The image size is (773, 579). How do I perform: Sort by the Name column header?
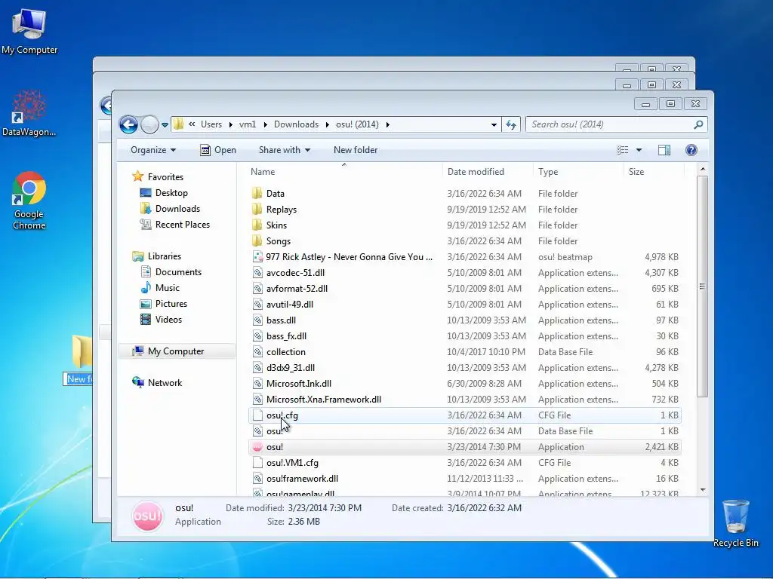pos(262,172)
